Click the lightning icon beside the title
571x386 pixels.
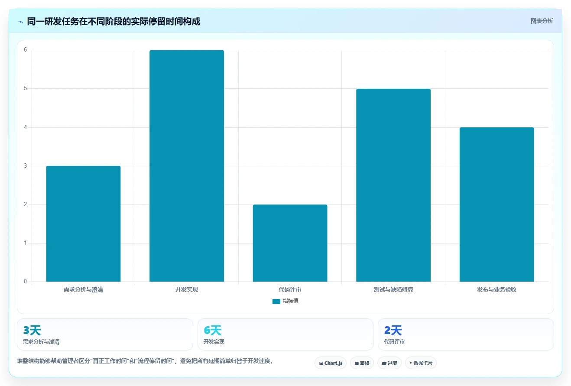click(20, 22)
